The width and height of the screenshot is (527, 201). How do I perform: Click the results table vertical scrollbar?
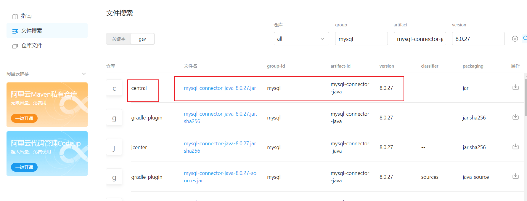click(526, 98)
